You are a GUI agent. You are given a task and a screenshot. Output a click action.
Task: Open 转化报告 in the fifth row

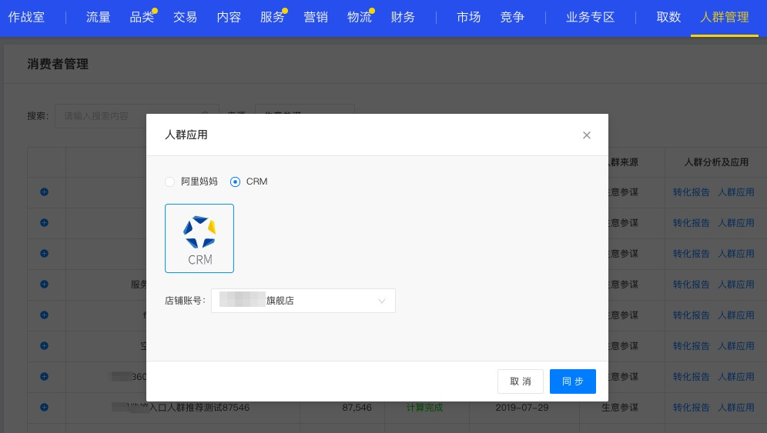[692, 315]
